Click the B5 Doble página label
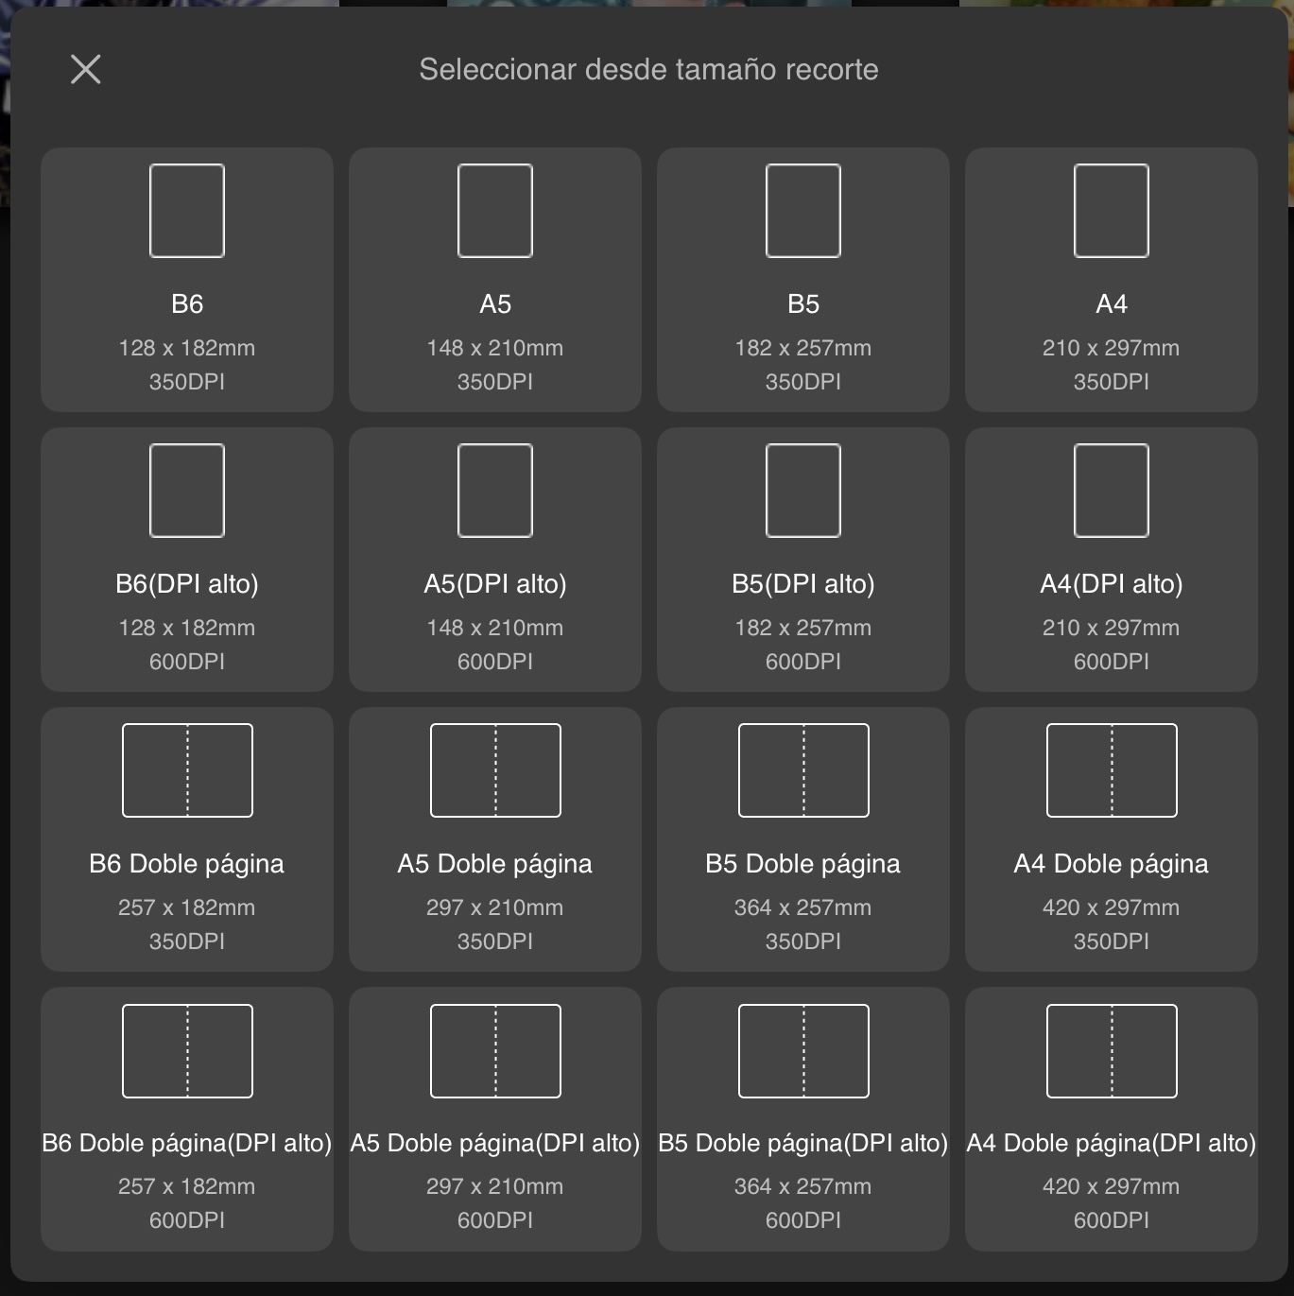Image resolution: width=1294 pixels, height=1296 pixels. (803, 864)
